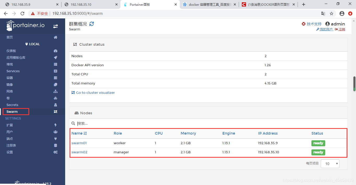Click the ready status badge for swarm01

pyautogui.click(x=318, y=143)
